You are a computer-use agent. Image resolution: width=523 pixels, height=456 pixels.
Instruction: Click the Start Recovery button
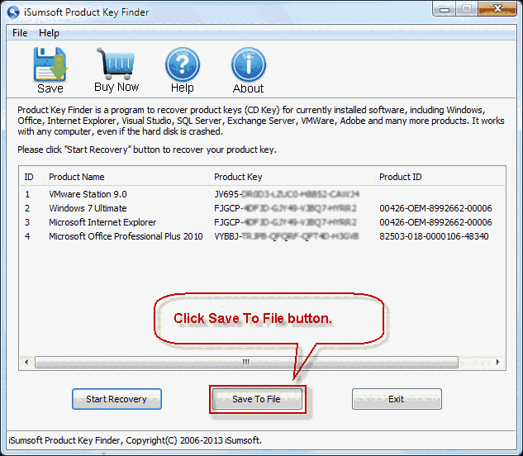point(116,399)
